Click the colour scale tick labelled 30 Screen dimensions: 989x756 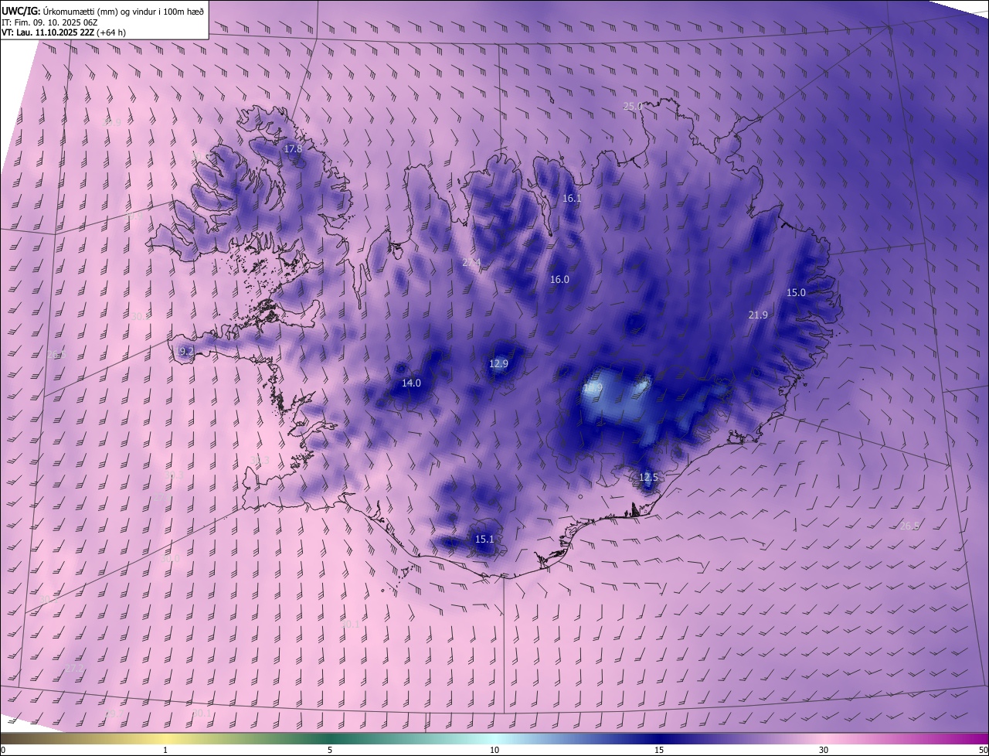click(824, 750)
